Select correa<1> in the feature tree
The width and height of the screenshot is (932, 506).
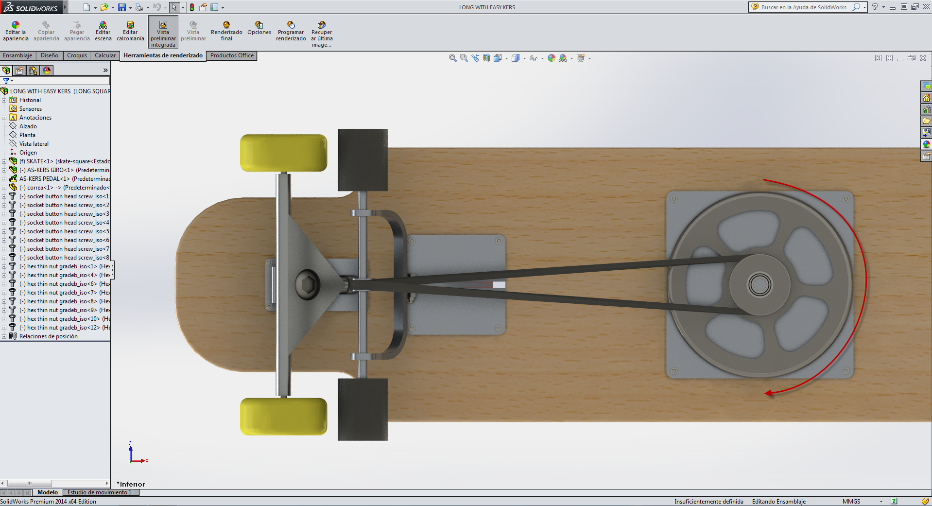pos(40,188)
